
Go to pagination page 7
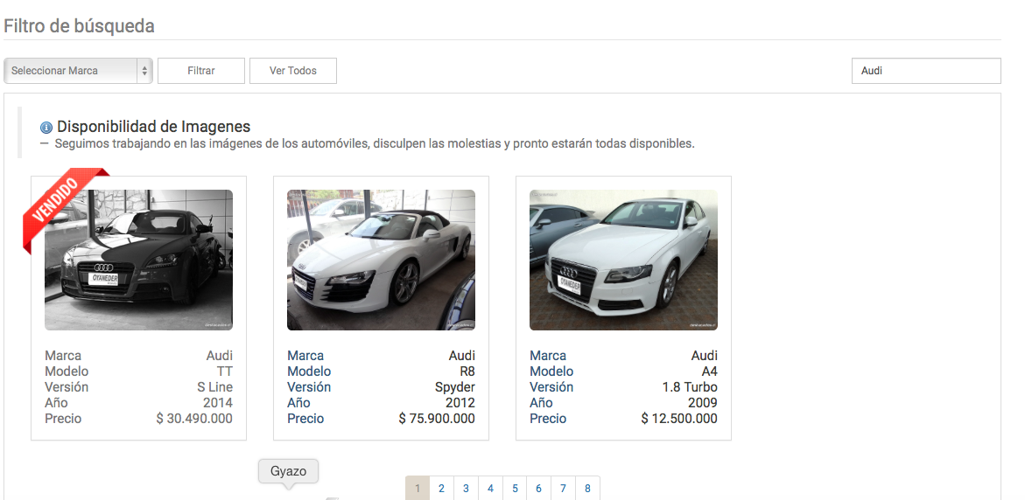coord(563,489)
